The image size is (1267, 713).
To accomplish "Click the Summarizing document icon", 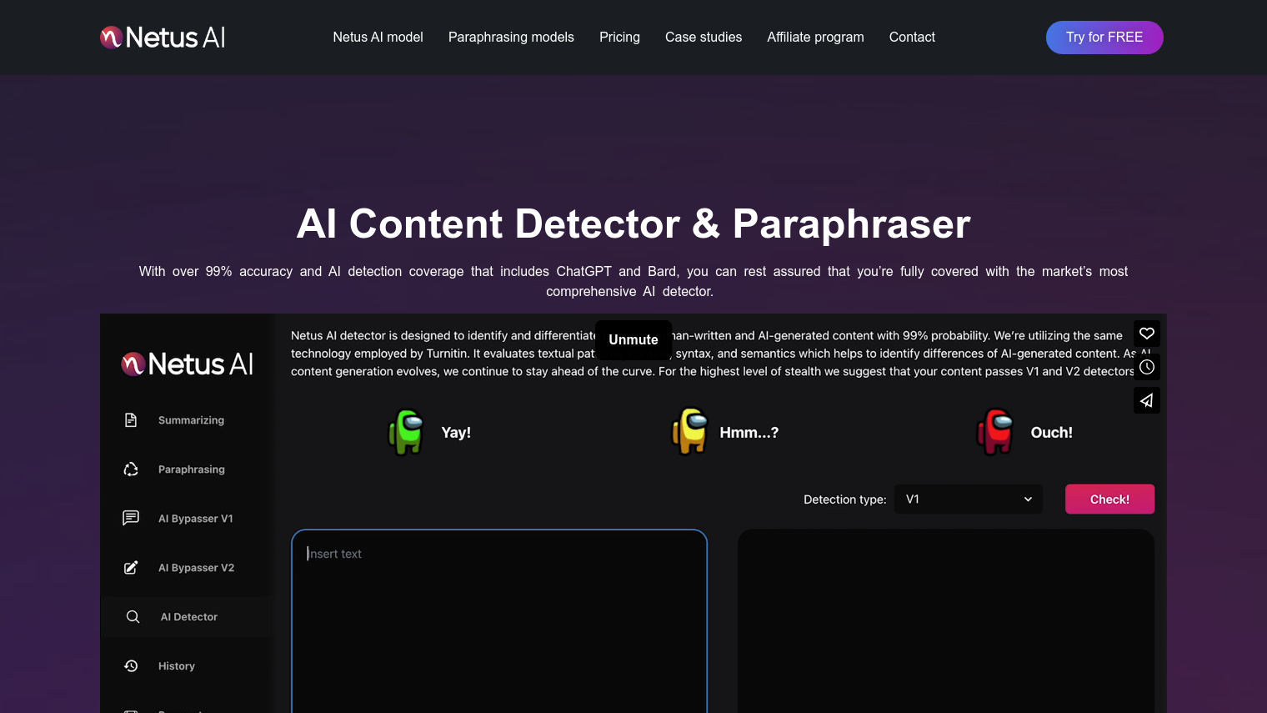I will 131,420.
